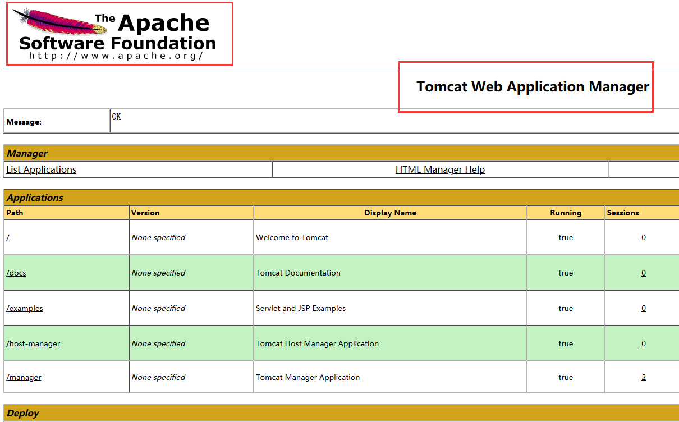
Task: Click the running "true" value for /host-manager
Action: point(566,343)
